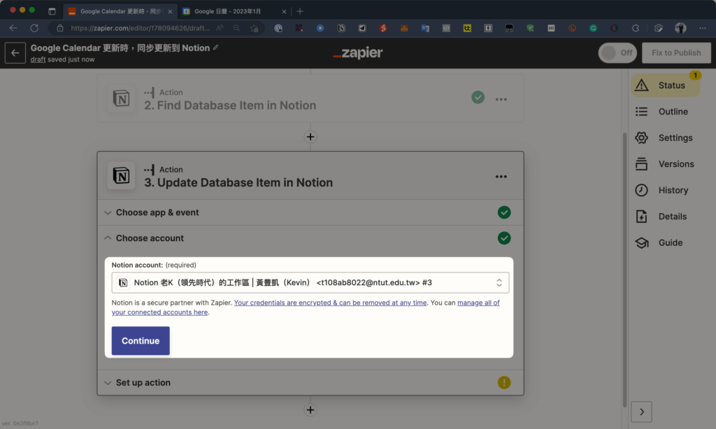Image resolution: width=716 pixels, height=429 pixels.
Task: Click the zoom magnifier icon in address bar
Action: point(236,28)
